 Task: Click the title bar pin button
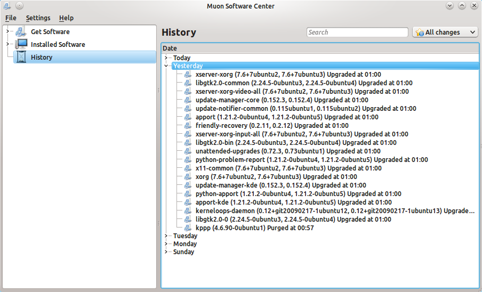pos(19,6)
